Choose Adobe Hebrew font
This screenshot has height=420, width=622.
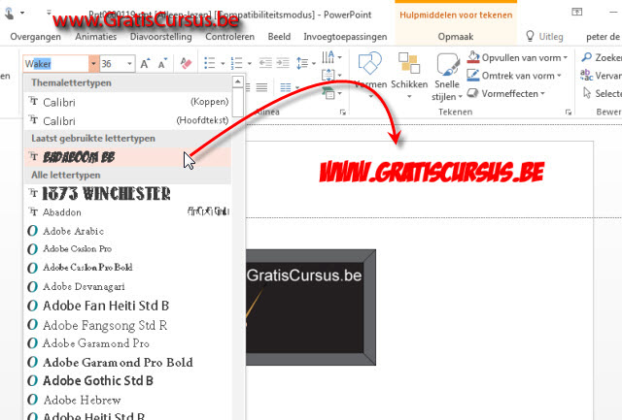(x=127, y=400)
